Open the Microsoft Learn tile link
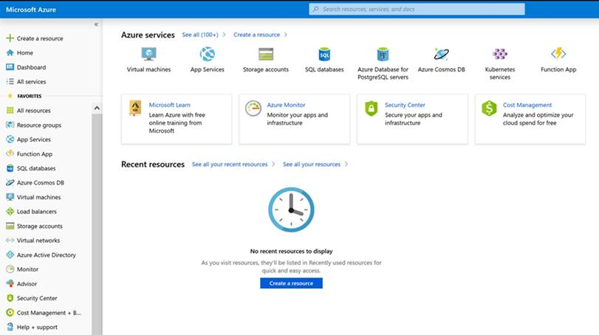The height and width of the screenshot is (335, 599). coord(169,105)
